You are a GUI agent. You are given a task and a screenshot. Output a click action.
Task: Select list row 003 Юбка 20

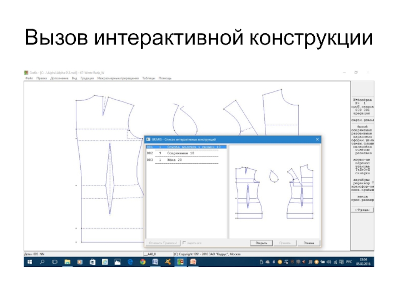click(186, 160)
